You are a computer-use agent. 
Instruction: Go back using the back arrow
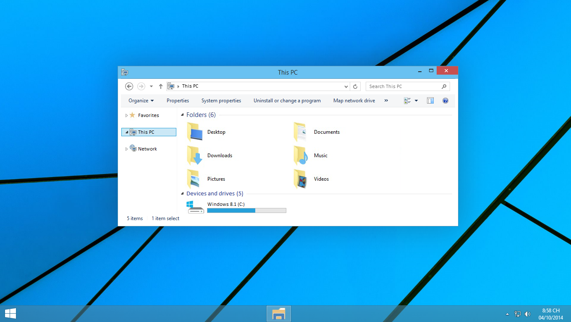point(129,86)
